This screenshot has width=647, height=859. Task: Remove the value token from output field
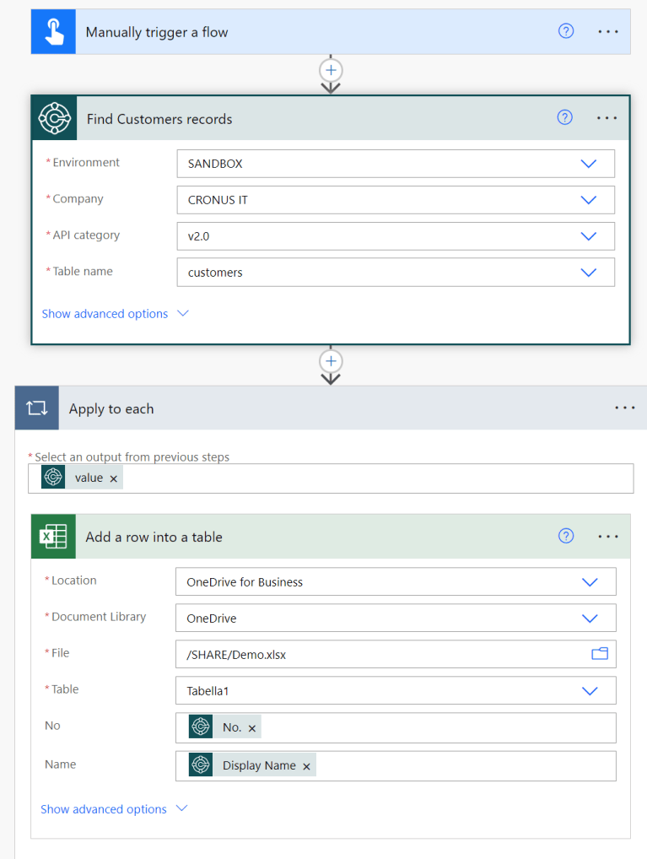tap(113, 478)
